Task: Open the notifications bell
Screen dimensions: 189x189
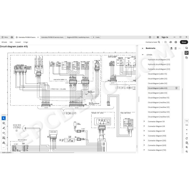Action: [154, 37]
